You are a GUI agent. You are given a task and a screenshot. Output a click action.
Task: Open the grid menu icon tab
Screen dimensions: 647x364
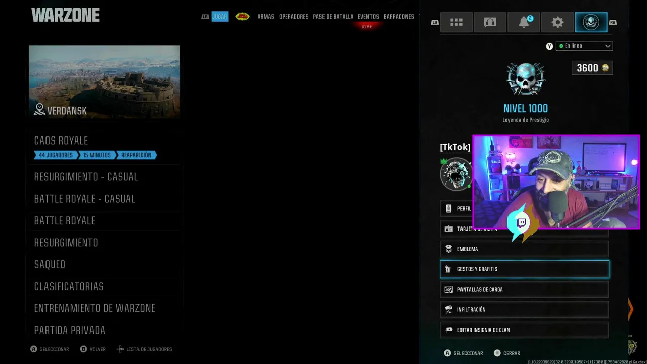(x=456, y=22)
